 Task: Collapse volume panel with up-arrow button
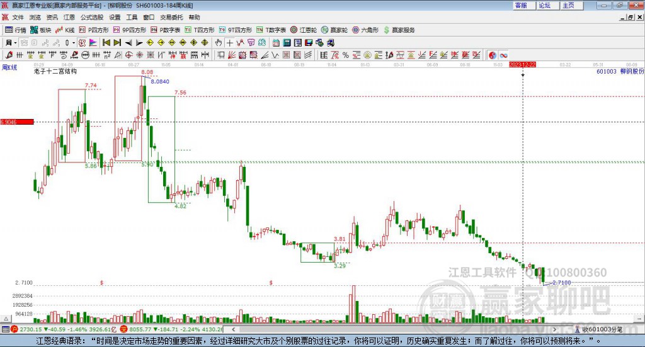[x=6, y=319]
